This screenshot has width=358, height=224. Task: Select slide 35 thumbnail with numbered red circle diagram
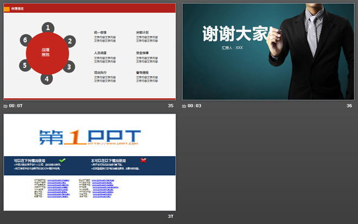(90, 52)
